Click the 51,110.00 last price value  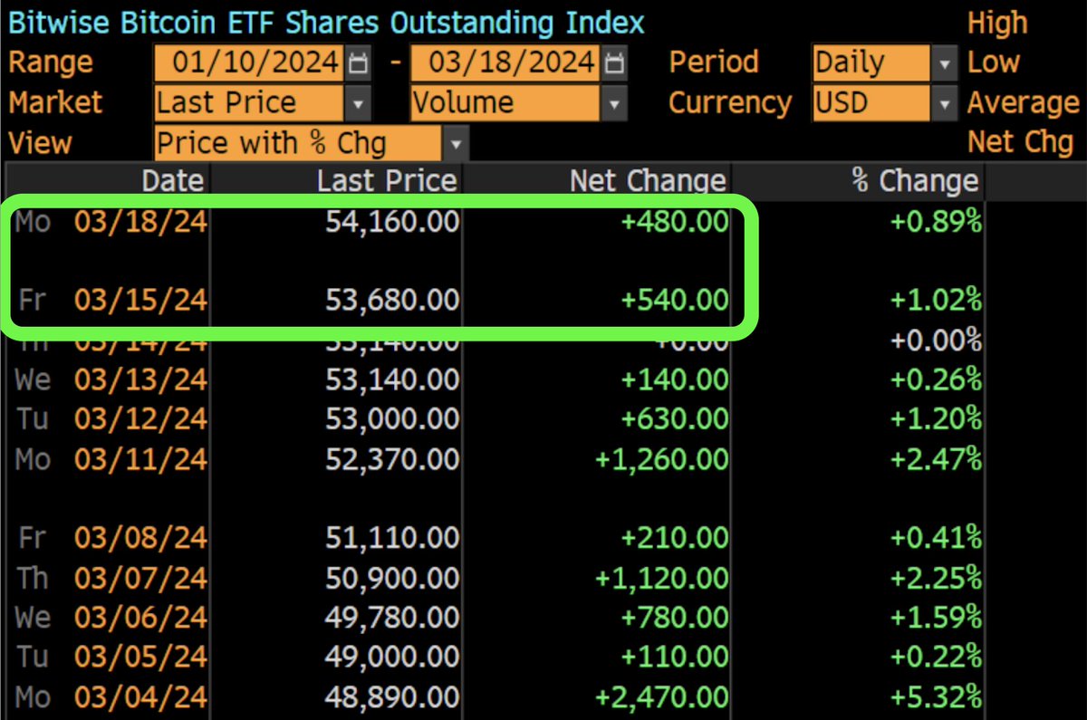(391, 538)
